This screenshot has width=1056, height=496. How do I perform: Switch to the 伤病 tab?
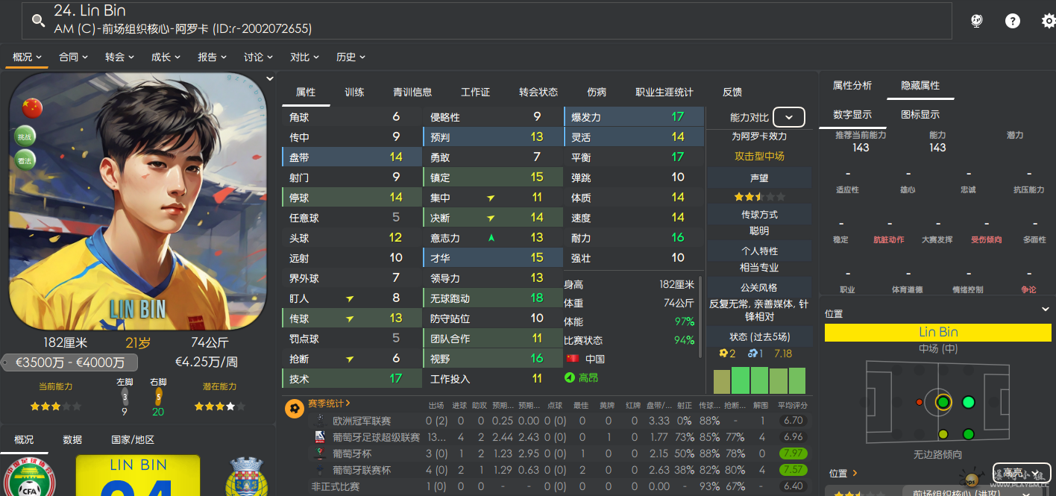(597, 92)
